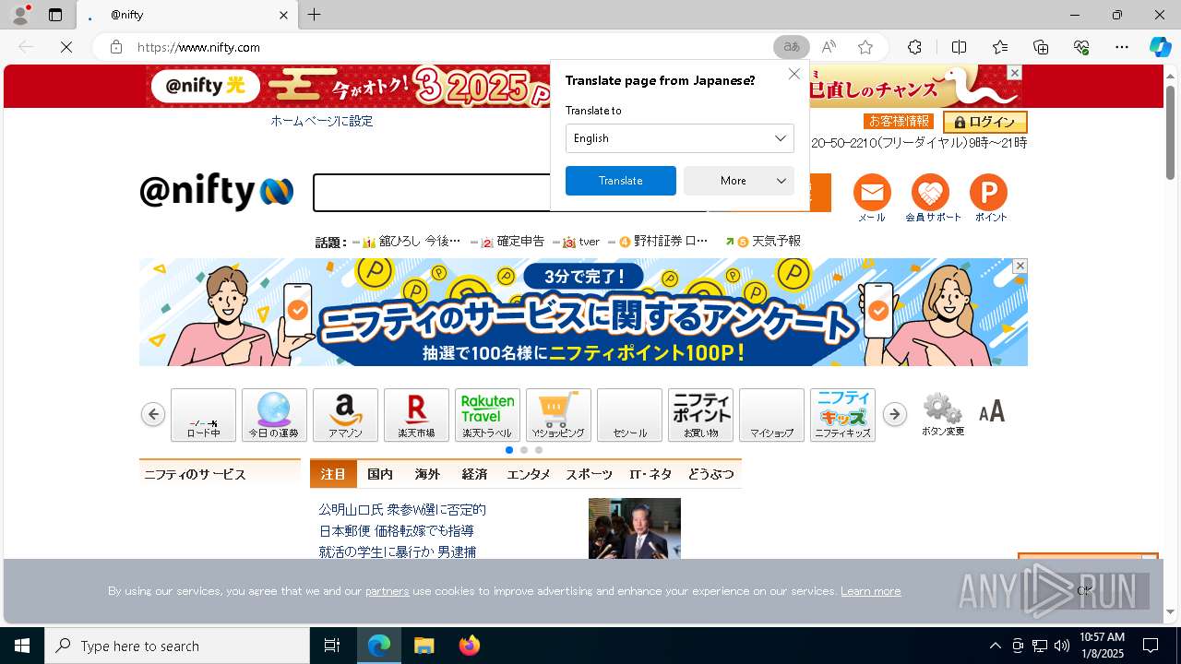Open Browser essentials heart icon
Viewport: 1181px width, 664px height.
coord(1081,47)
